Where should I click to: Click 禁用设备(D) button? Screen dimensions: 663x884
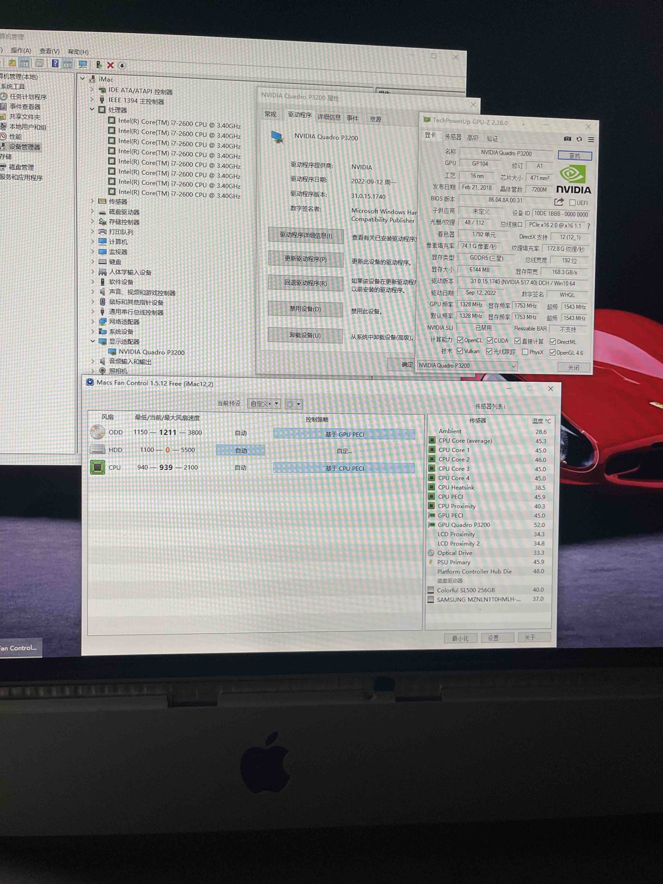point(305,309)
